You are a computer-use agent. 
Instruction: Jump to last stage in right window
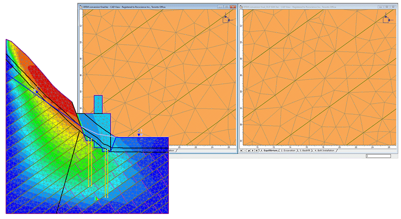tap(257, 150)
